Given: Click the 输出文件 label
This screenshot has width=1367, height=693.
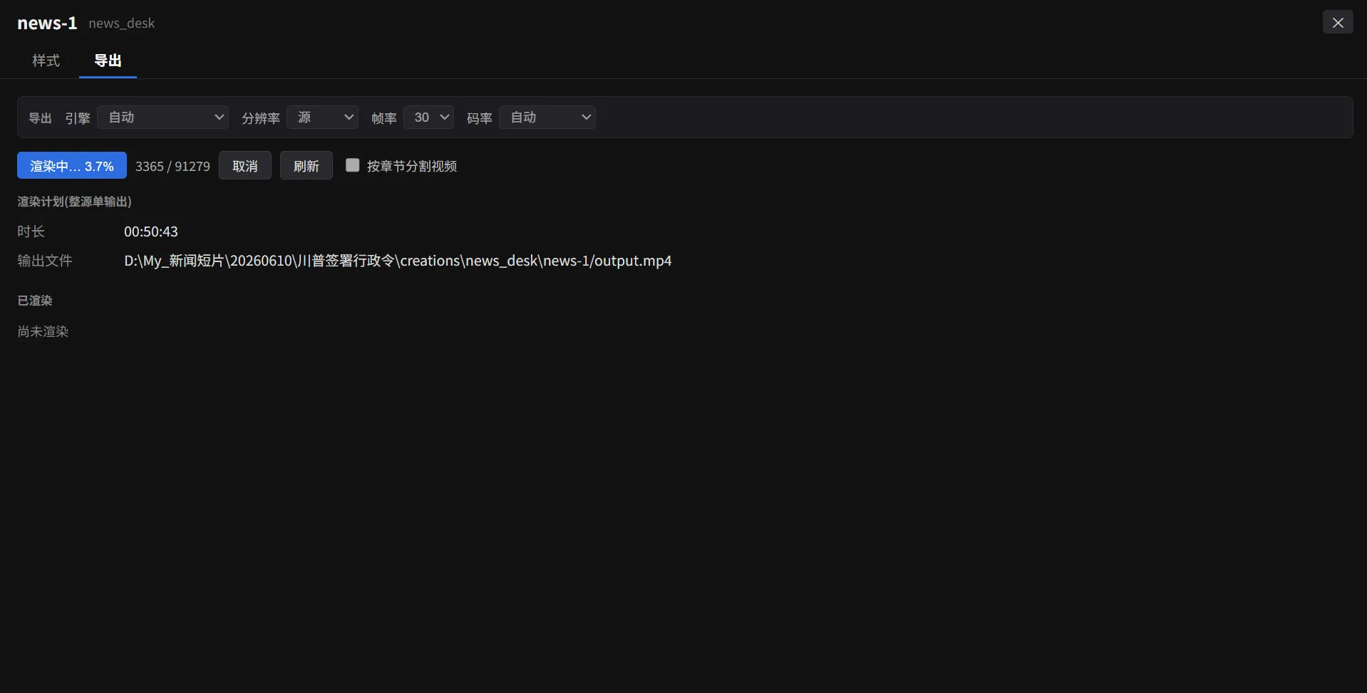Looking at the screenshot, I should (x=44, y=261).
